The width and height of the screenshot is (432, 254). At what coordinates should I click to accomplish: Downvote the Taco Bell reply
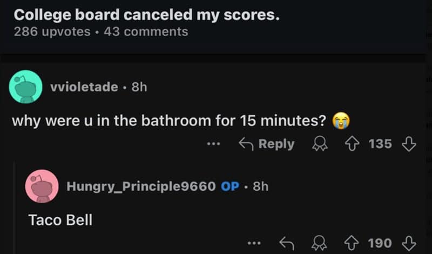409,243
